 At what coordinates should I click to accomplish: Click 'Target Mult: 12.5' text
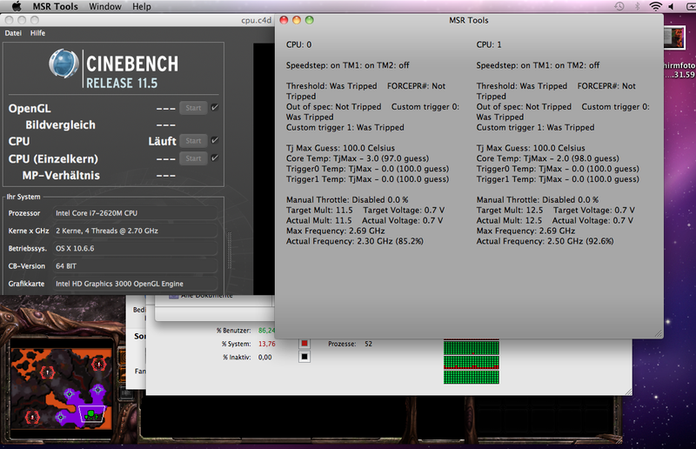click(510, 210)
